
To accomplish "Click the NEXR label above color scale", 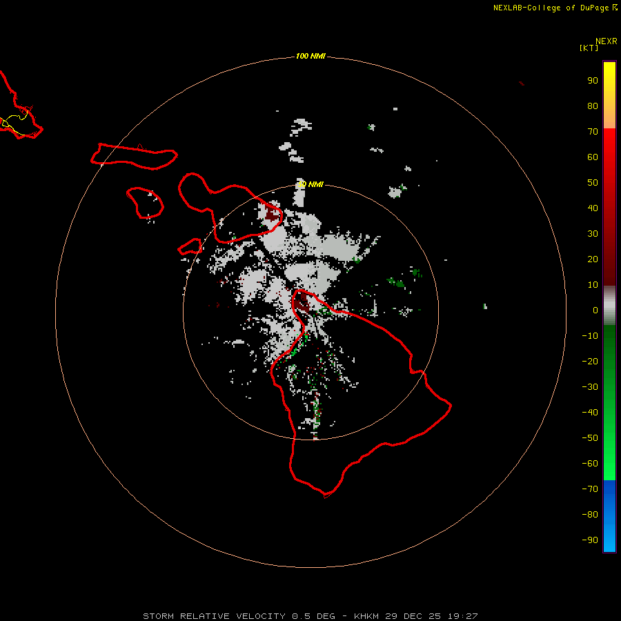I will click(607, 41).
